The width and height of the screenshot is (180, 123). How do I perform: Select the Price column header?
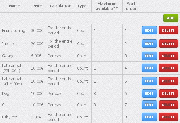(37, 6)
